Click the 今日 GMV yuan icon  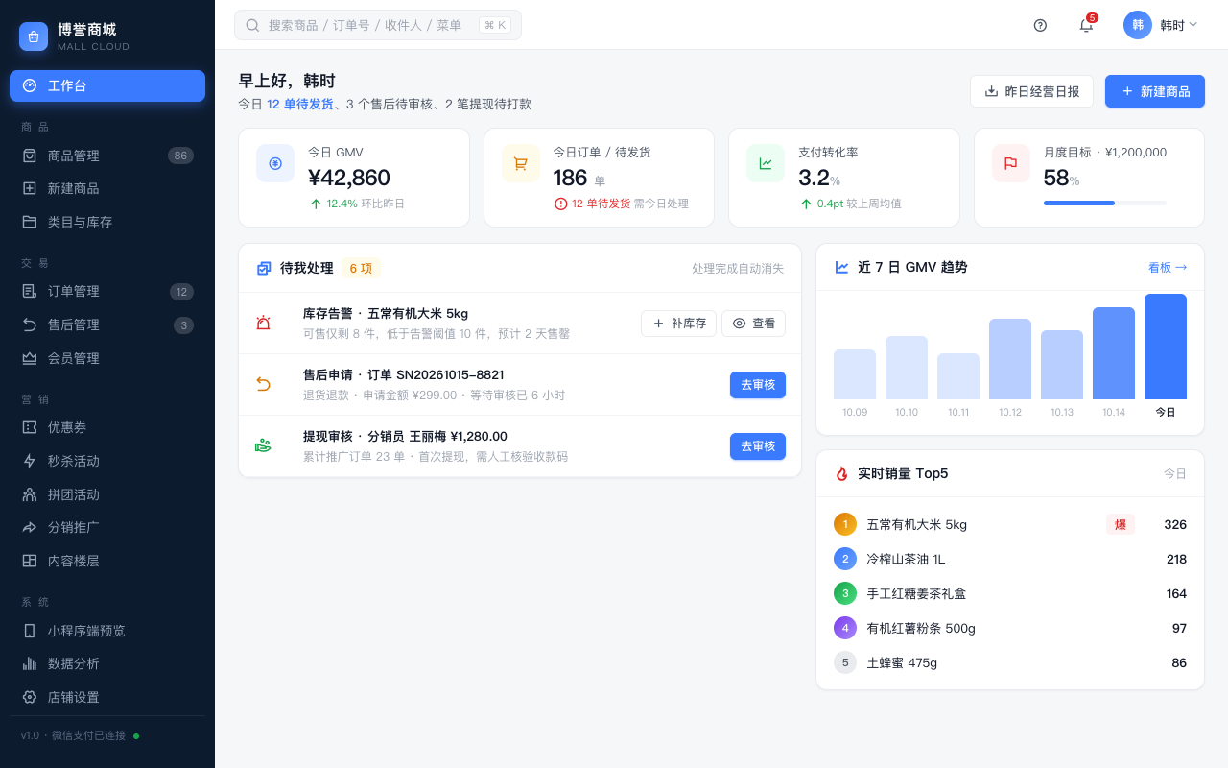click(275, 163)
